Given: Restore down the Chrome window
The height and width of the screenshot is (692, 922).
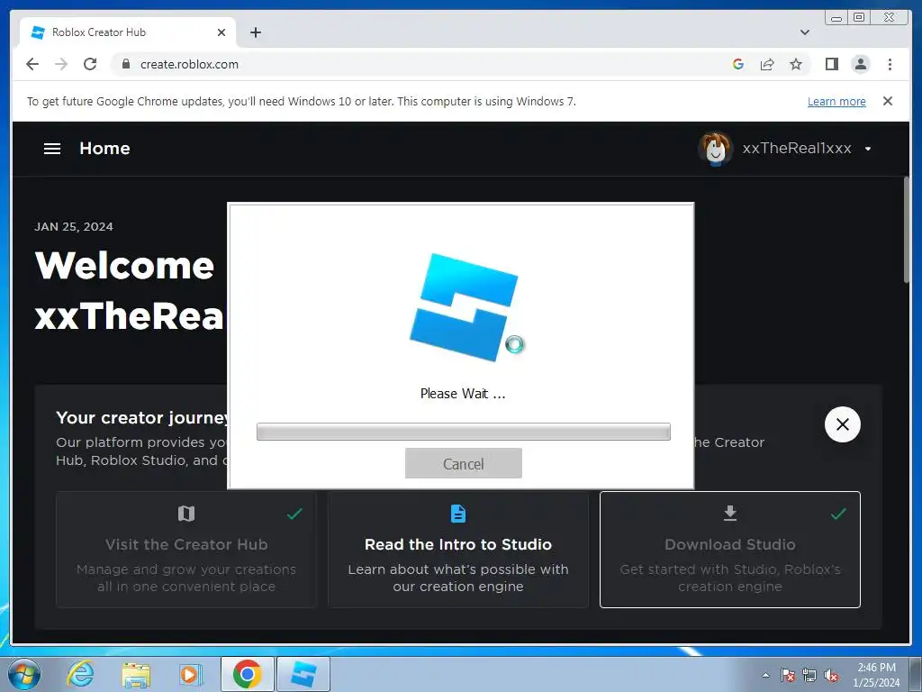Looking at the screenshot, I should pos(859,17).
